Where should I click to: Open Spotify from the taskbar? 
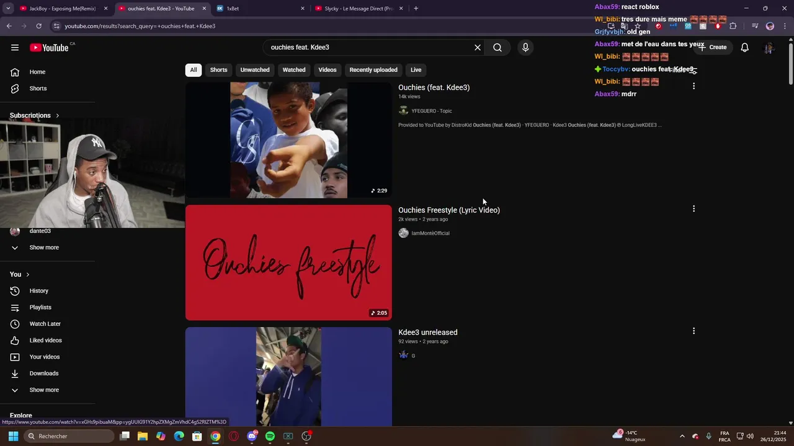coord(270,436)
